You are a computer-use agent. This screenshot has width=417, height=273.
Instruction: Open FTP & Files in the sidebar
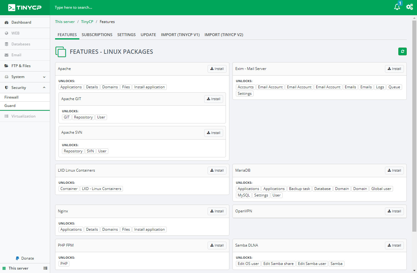[x=25, y=66]
